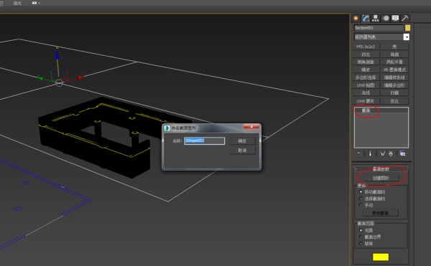Confirm the dialog with 确定

(x=243, y=141)
